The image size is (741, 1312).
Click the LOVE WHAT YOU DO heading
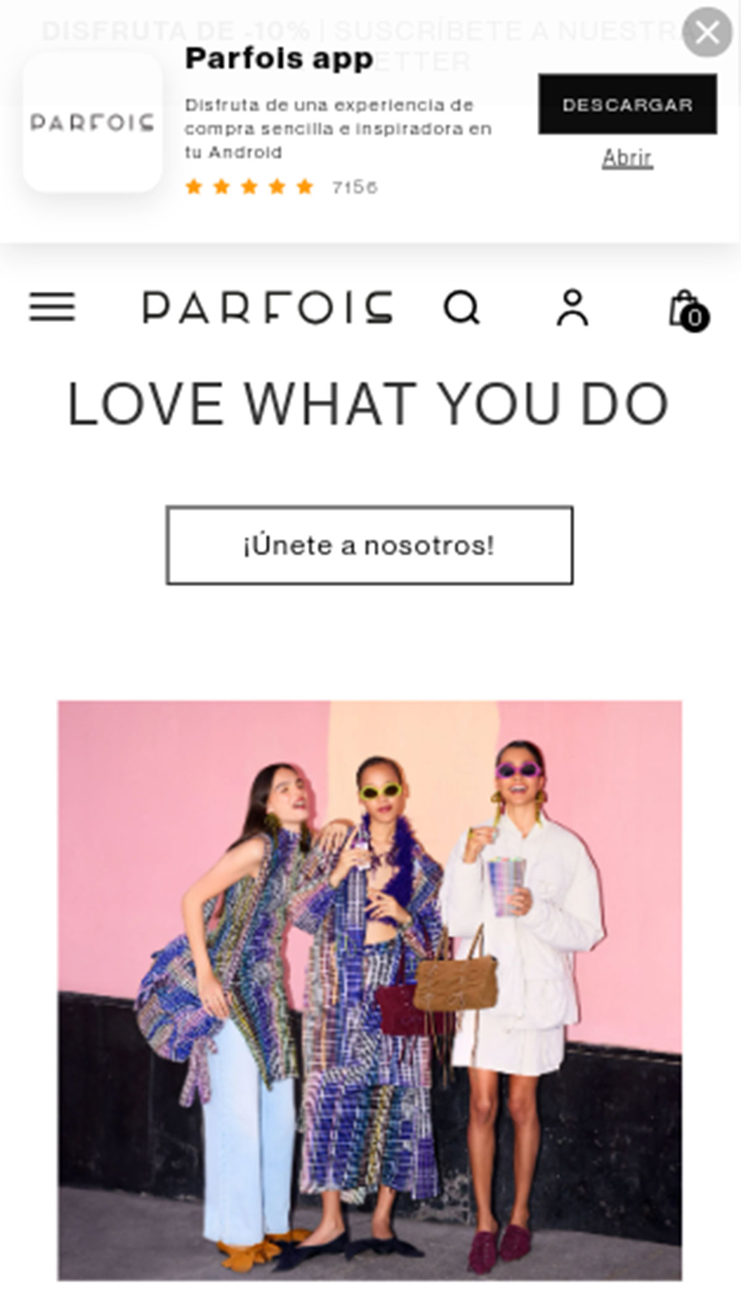[368, 404]
